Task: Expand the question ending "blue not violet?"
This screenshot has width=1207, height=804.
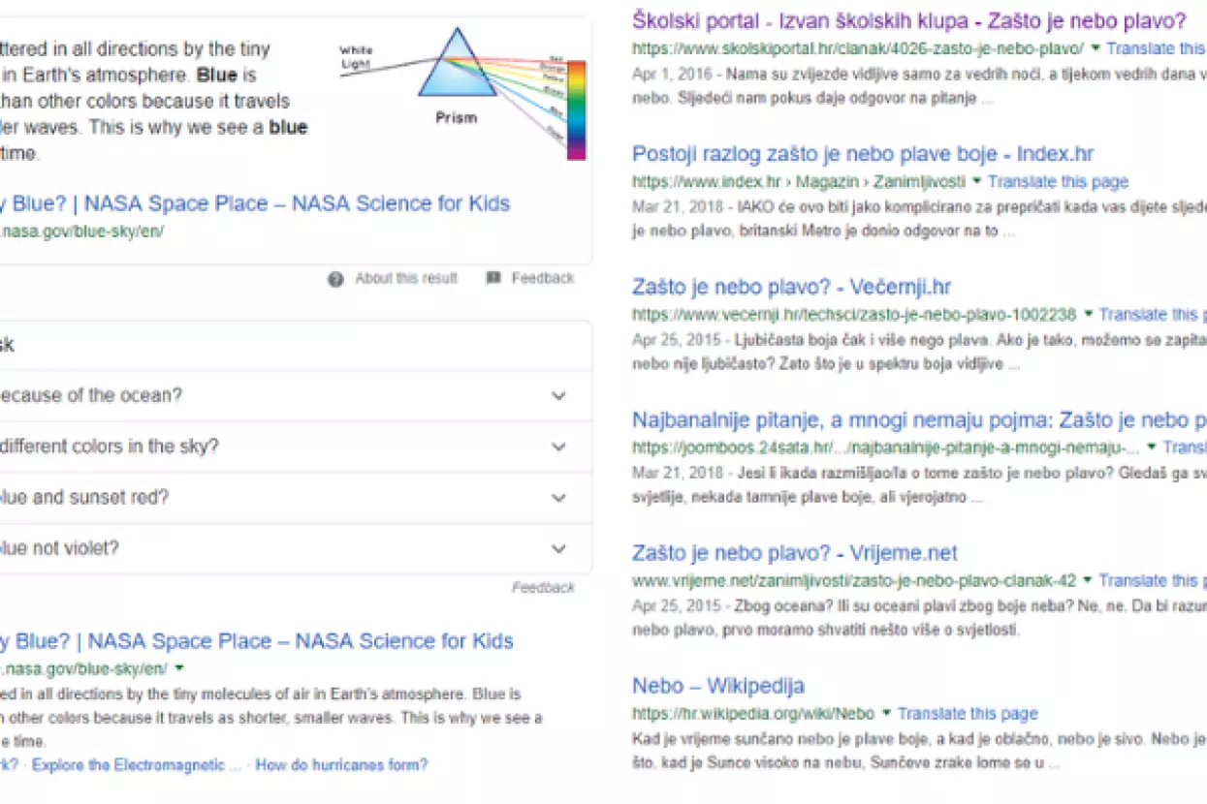Action: pos(558,549)
